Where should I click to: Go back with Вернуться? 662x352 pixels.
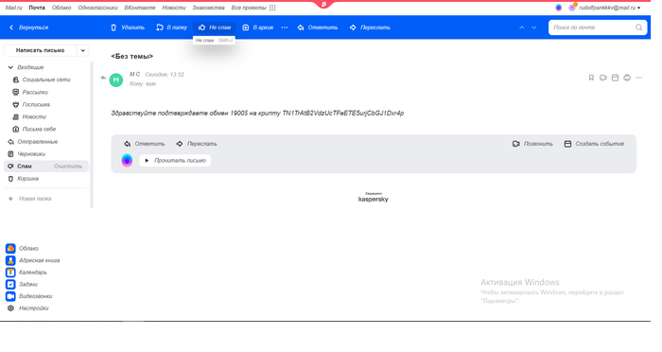coord(28,27)
